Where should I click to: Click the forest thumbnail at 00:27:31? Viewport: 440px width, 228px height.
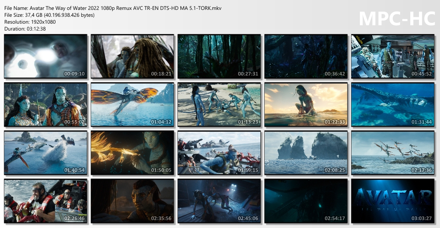click(x=219, y=56)
